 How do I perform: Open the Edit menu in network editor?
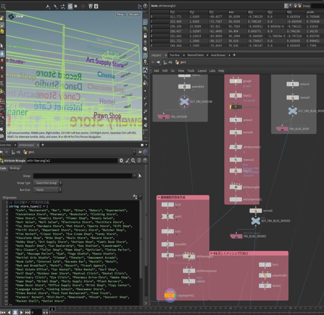(x=165, y=71)
